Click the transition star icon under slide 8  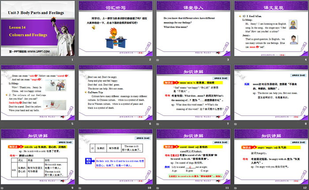pyautogui.click(x=235, y=124)
